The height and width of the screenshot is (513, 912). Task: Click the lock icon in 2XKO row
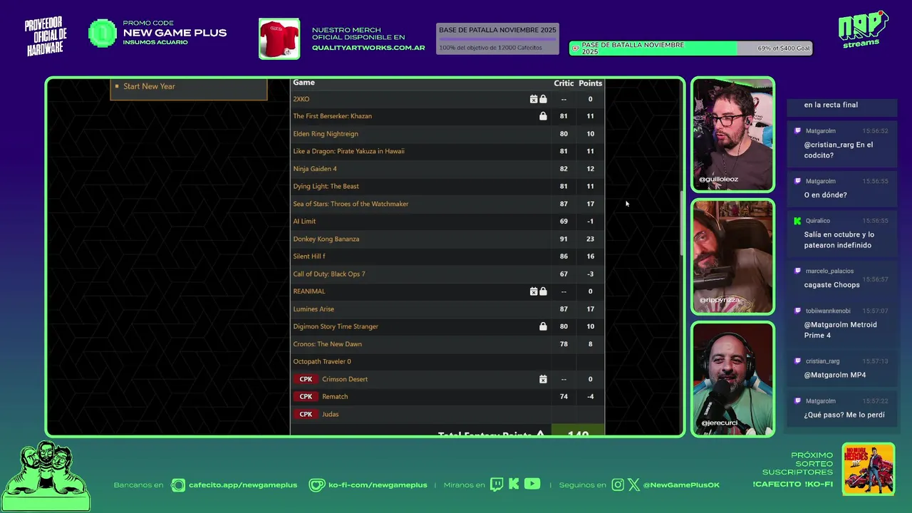click(x=543, y=99)
